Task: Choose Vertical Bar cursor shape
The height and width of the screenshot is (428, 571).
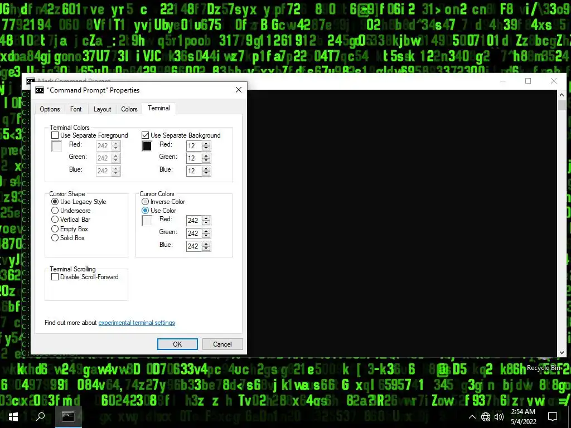Action: [x=55, y=220]
